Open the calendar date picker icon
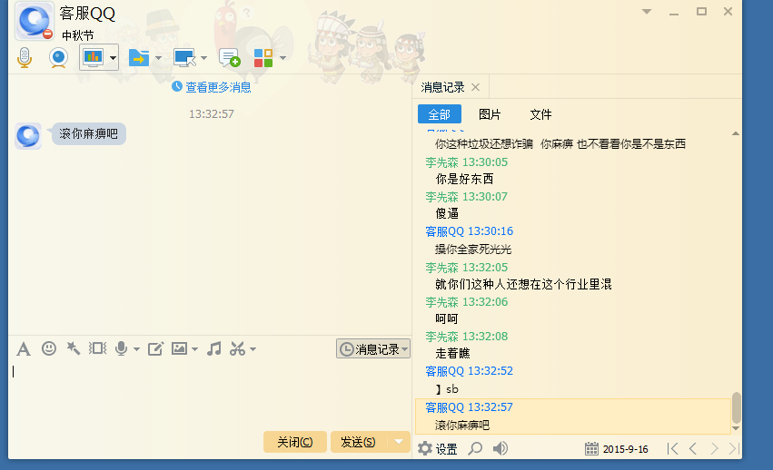The height and width of the screenshot is (470, 773). click(591, 449)
